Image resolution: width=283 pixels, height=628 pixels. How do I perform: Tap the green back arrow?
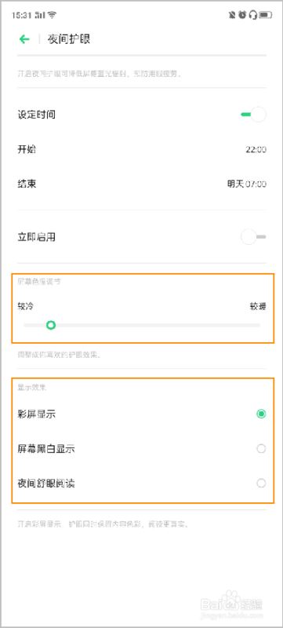(24, 38)
